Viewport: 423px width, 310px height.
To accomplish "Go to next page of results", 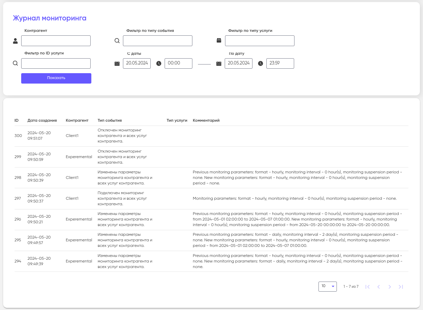I will click(x=390, y=287).
